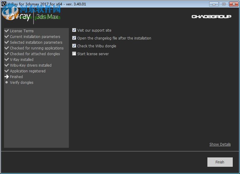Select the Checked for running applications step

click(x=37, y=48)
